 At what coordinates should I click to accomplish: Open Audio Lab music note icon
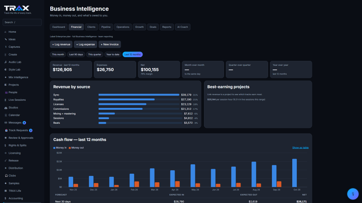coord(6,62)
